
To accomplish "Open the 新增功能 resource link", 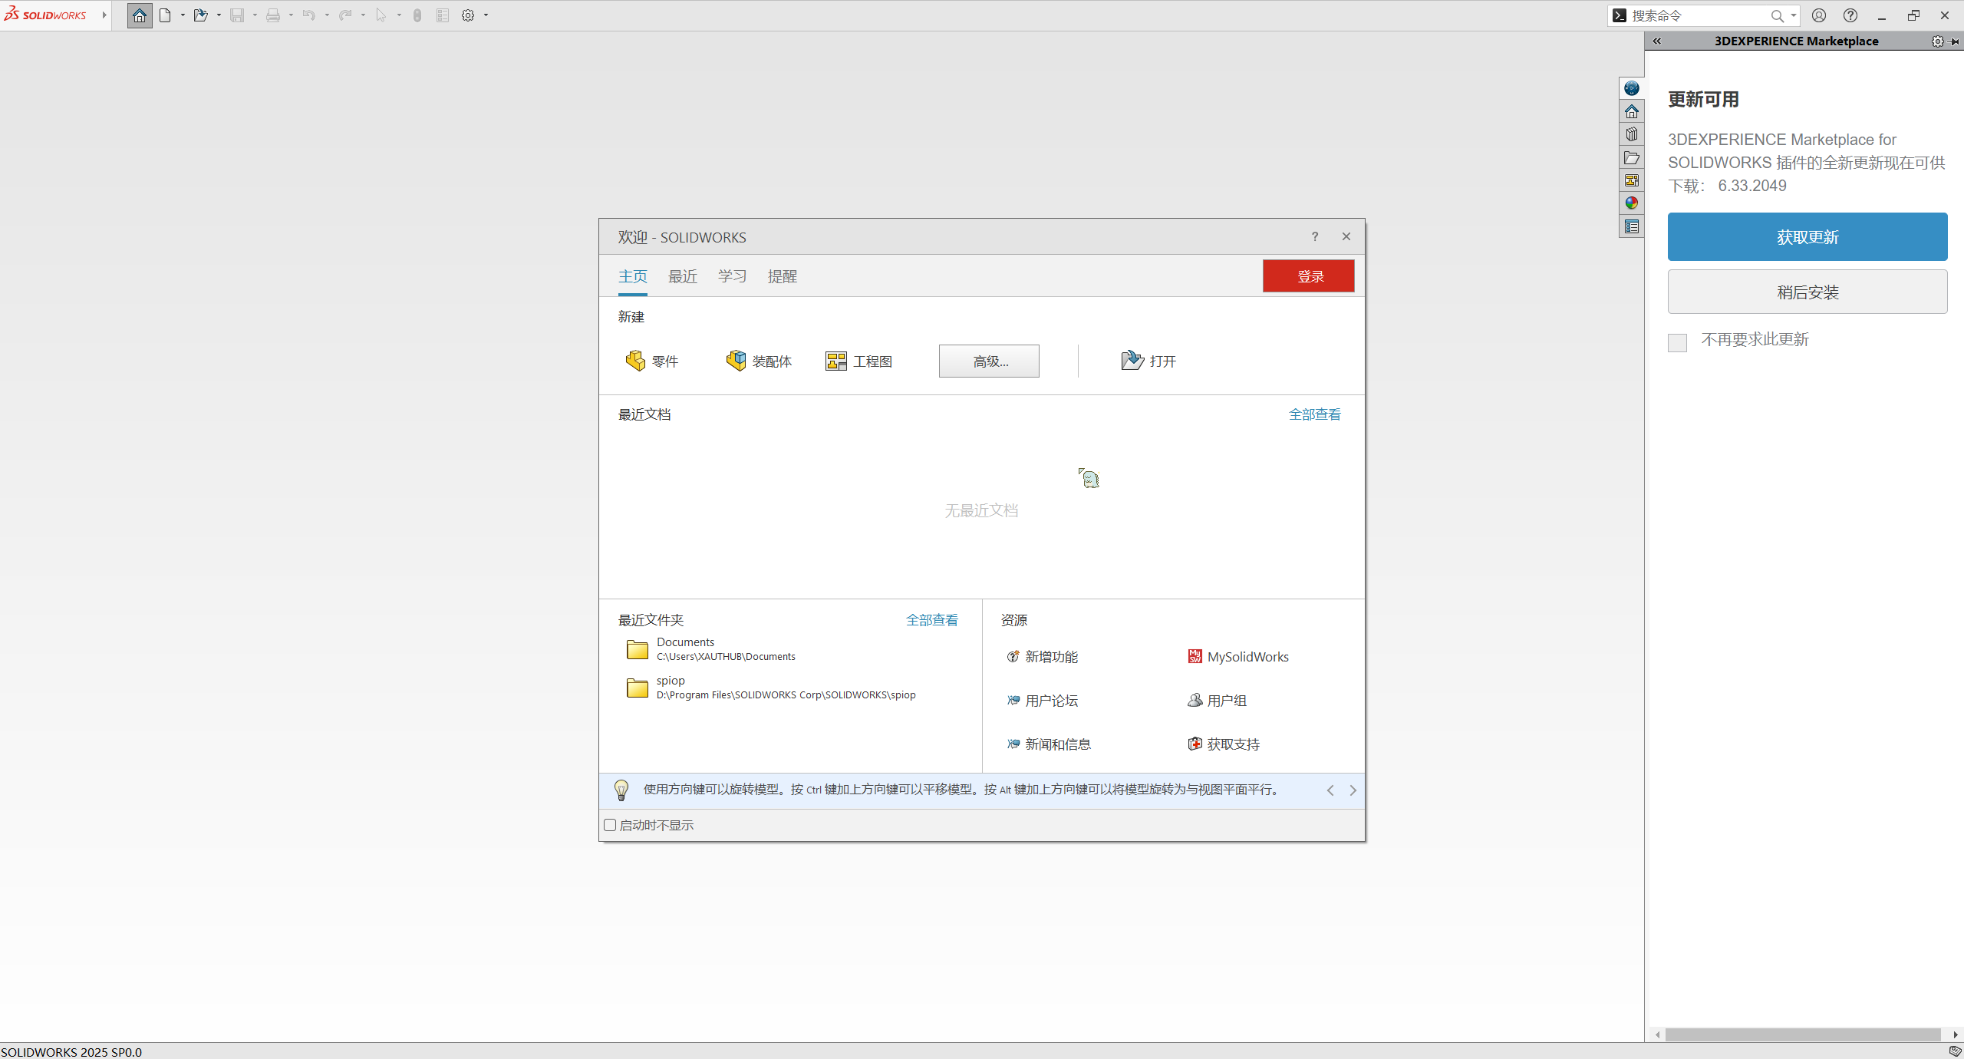I will click(1043, 657).
